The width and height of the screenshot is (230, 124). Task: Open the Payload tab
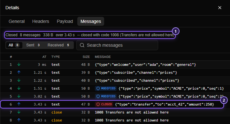click(x=65, y=21)
